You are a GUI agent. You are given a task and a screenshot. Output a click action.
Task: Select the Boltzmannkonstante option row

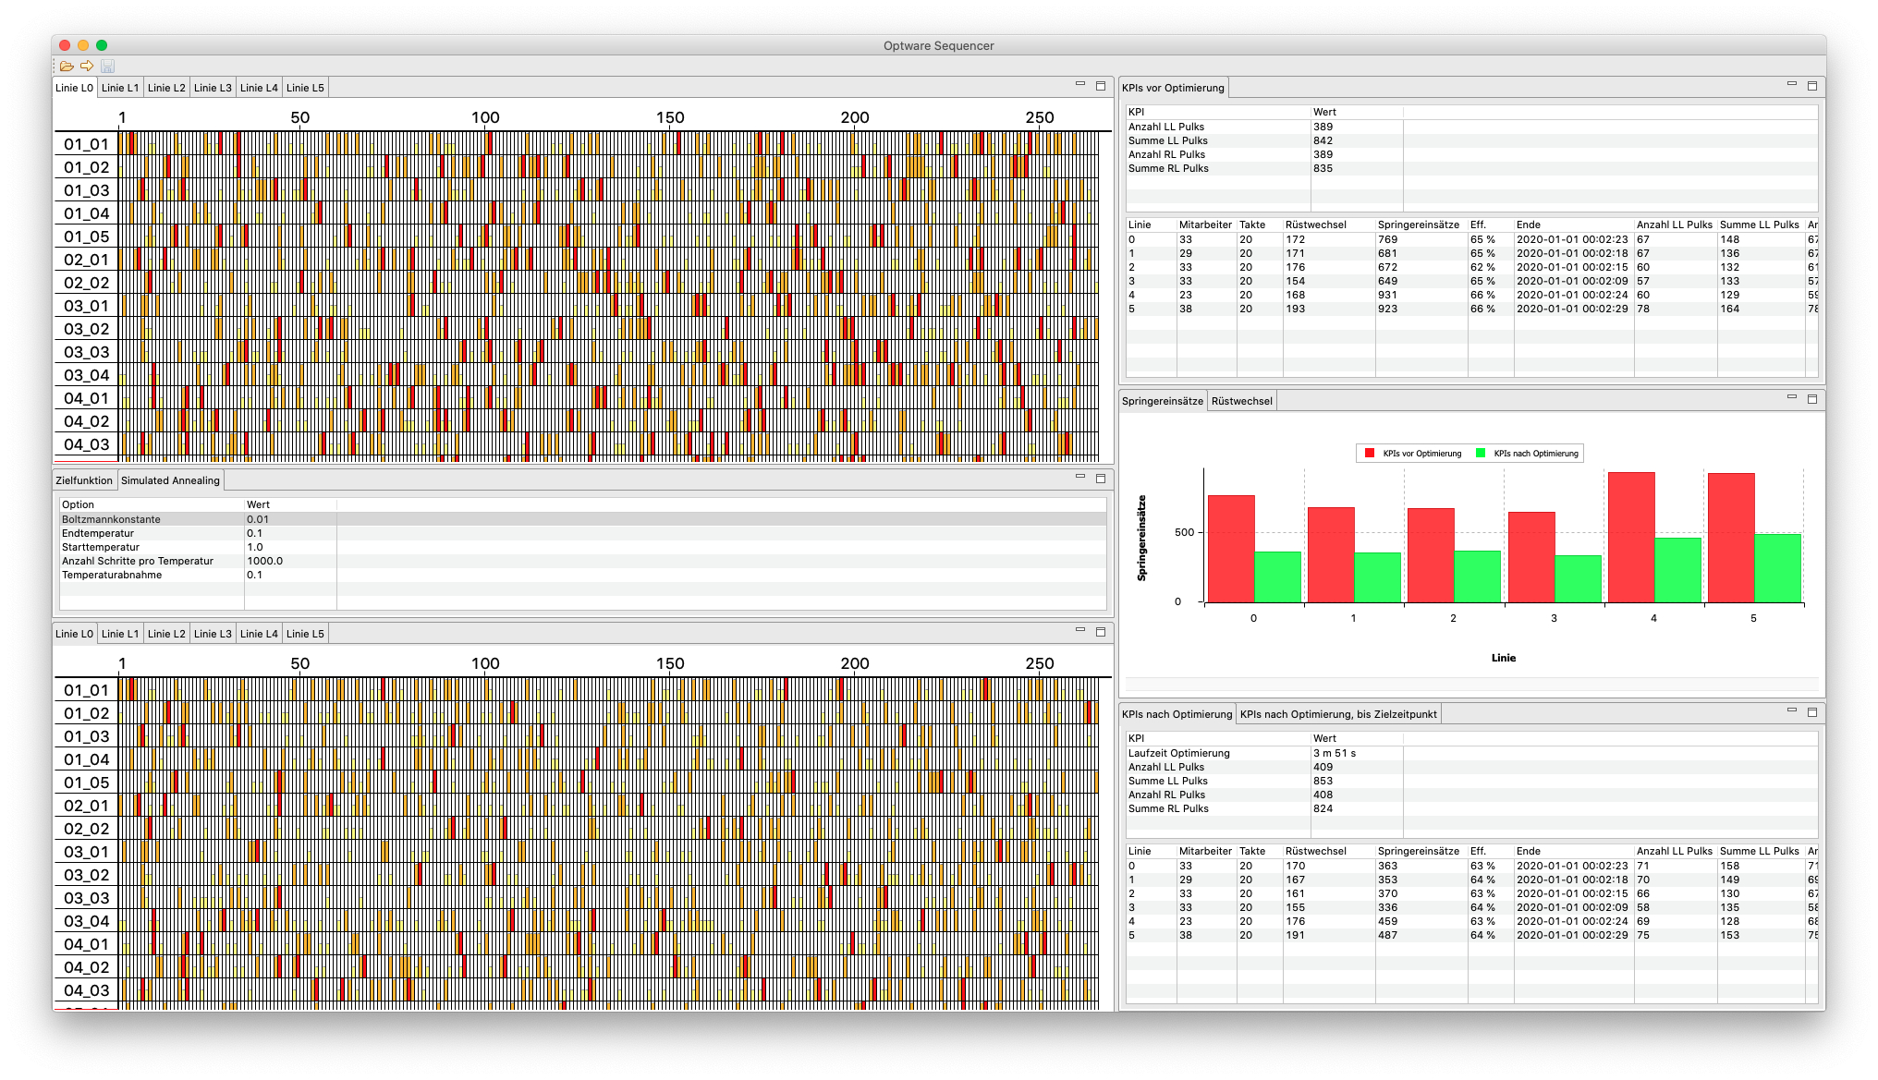point(111,519)
